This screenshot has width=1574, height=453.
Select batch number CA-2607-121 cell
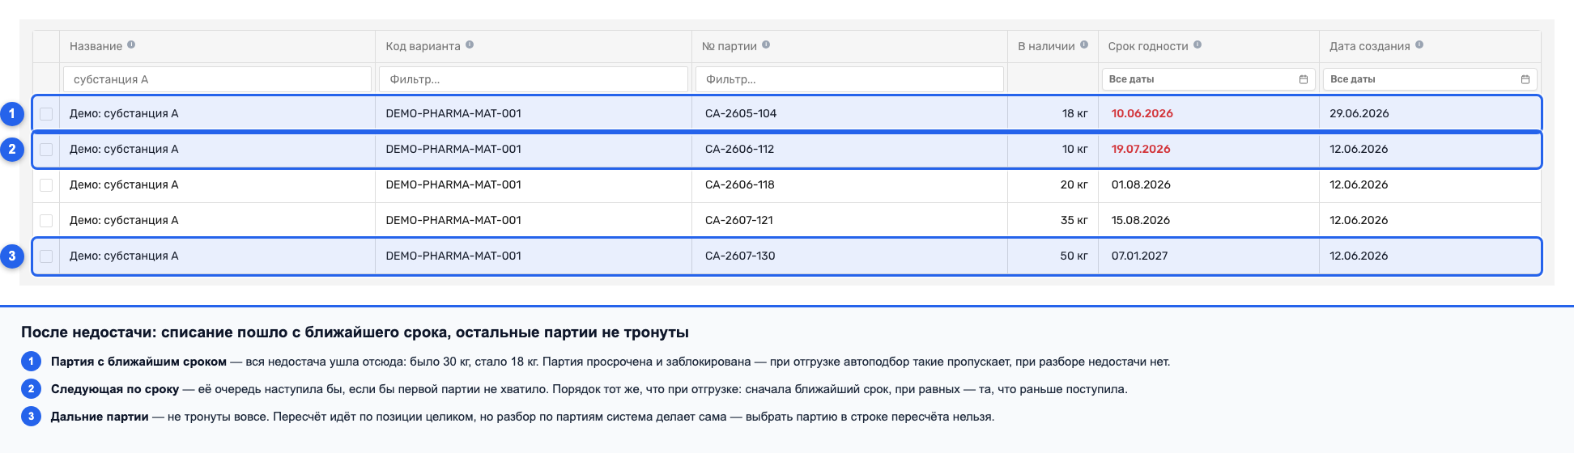click(x=738, y=220)
